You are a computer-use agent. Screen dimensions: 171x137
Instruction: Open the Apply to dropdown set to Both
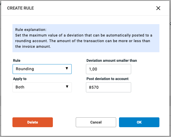(42, 87)
